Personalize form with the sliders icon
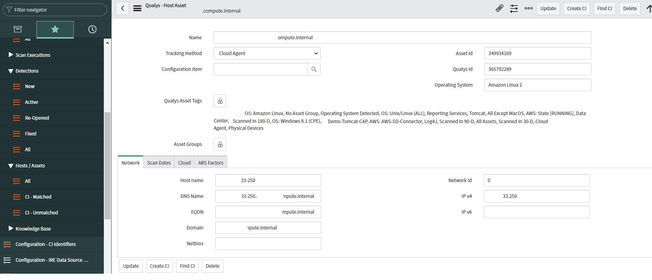The image size is (652, 280). (x=514, y=8)
